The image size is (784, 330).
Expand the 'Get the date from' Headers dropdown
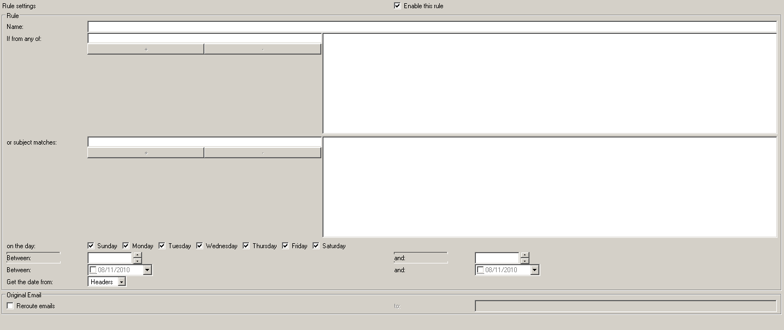click(121, 282)
